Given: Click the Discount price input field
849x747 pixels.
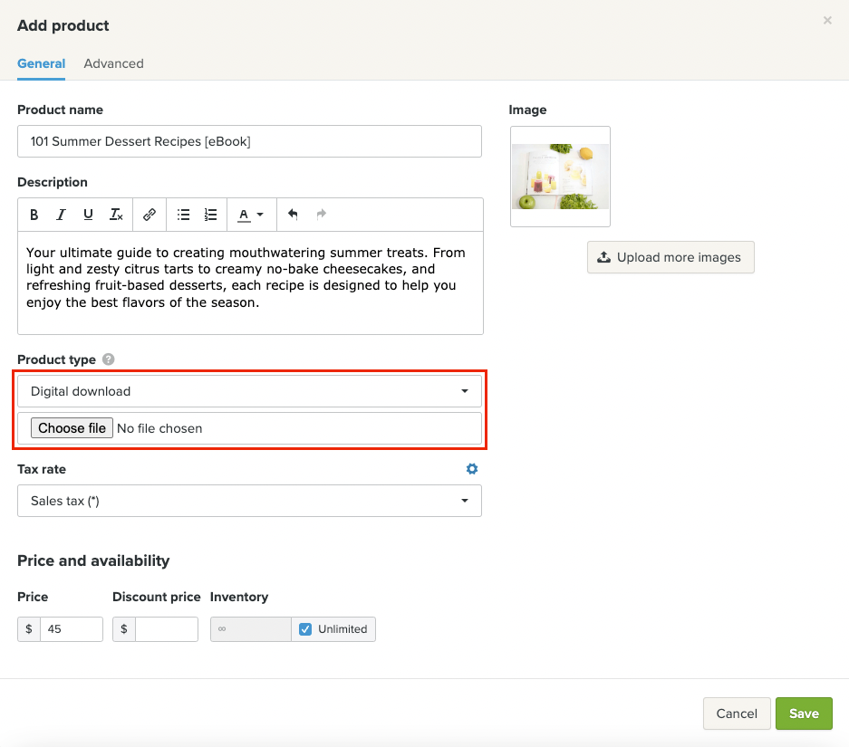Looking at the screenshot, I should [x=166, y=629].
